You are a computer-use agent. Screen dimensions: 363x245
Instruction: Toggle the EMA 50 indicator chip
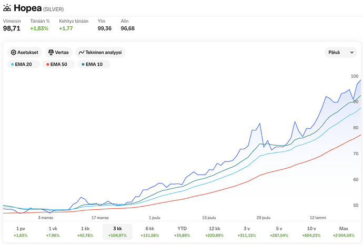pos(59,64)
